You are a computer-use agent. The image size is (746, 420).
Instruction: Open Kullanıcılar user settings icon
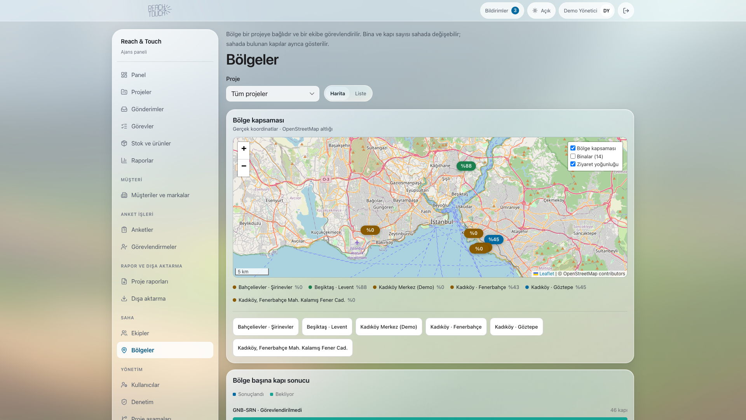(x=124, y=385)
